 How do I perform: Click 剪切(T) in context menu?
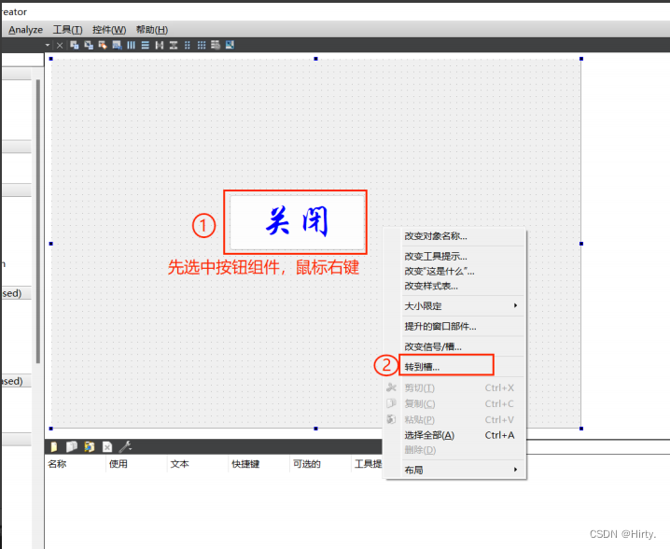(x=455, y=387)
